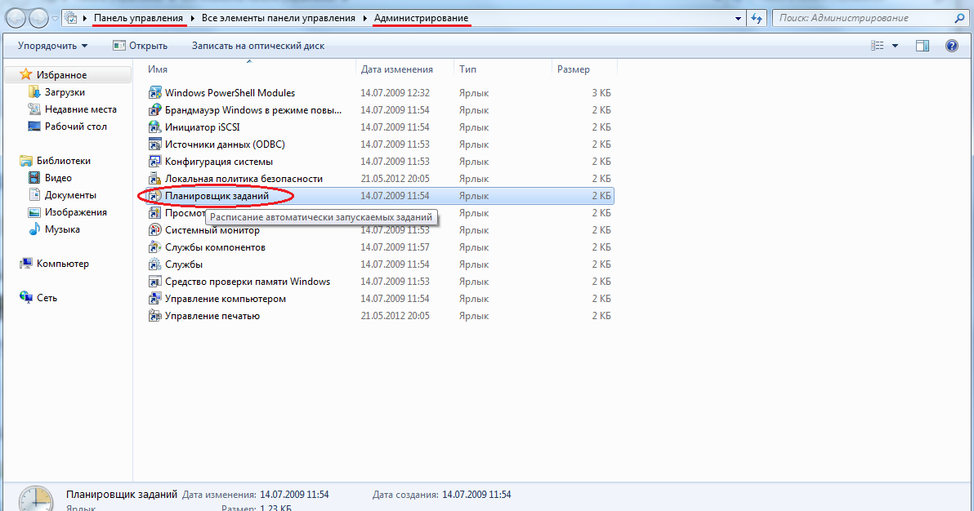974x511 pixels.
Task: Select Управление компьютером shortcut icon
Action: click(154, 299)
